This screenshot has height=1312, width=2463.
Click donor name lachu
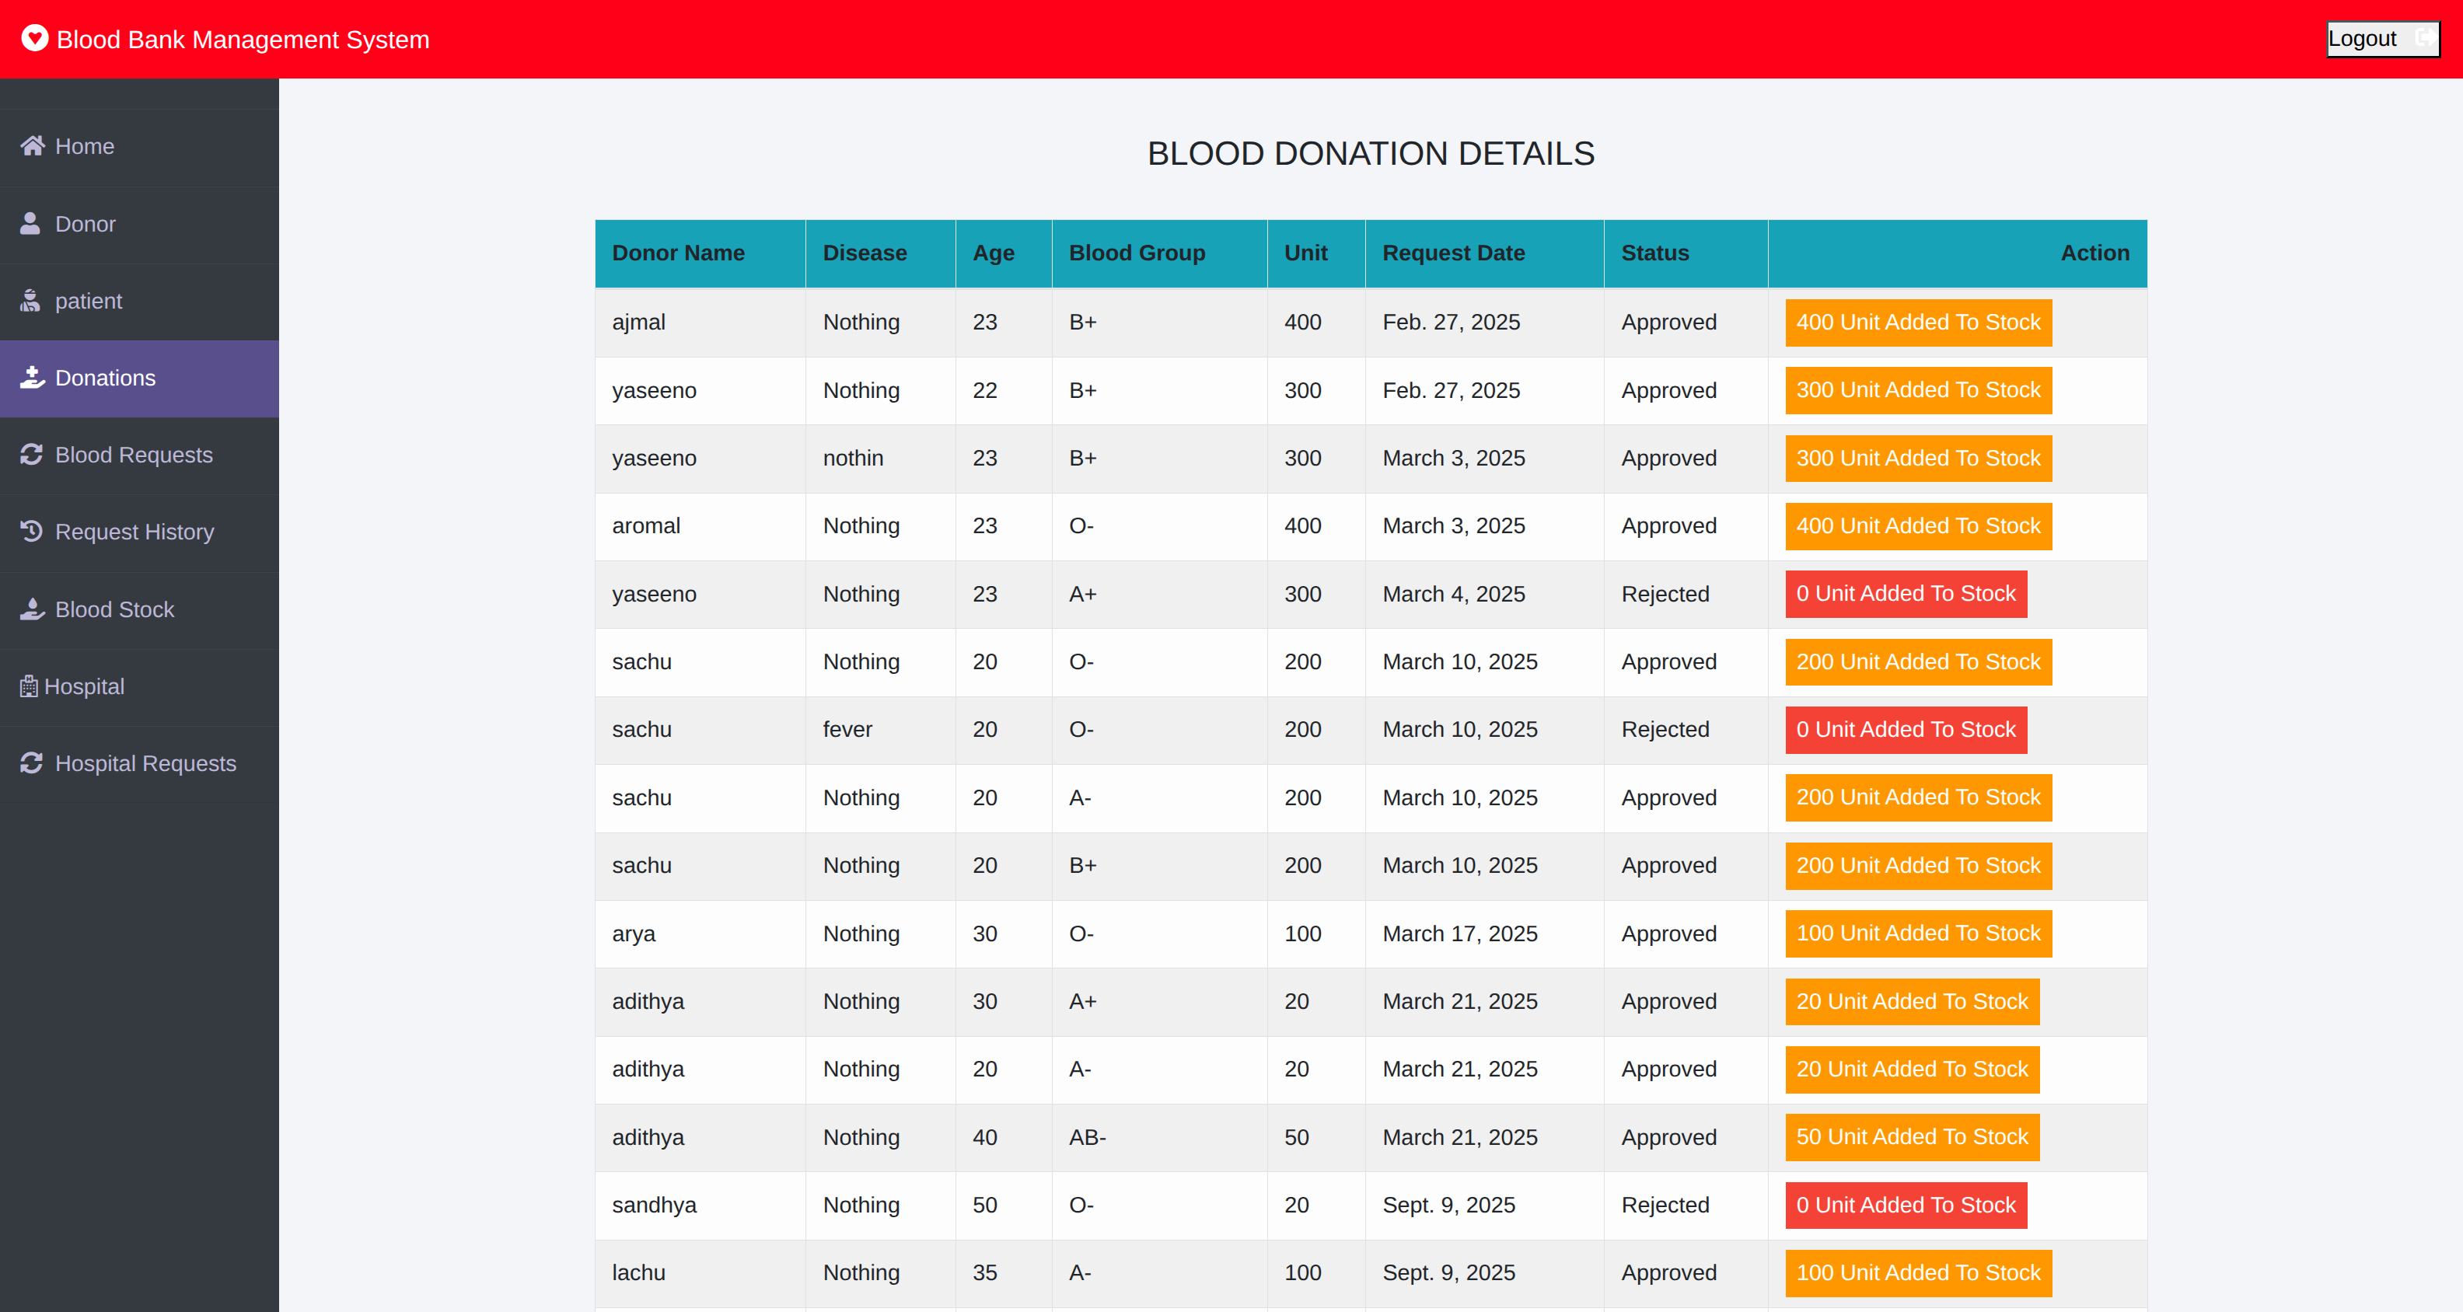(x=639, y=1273)
